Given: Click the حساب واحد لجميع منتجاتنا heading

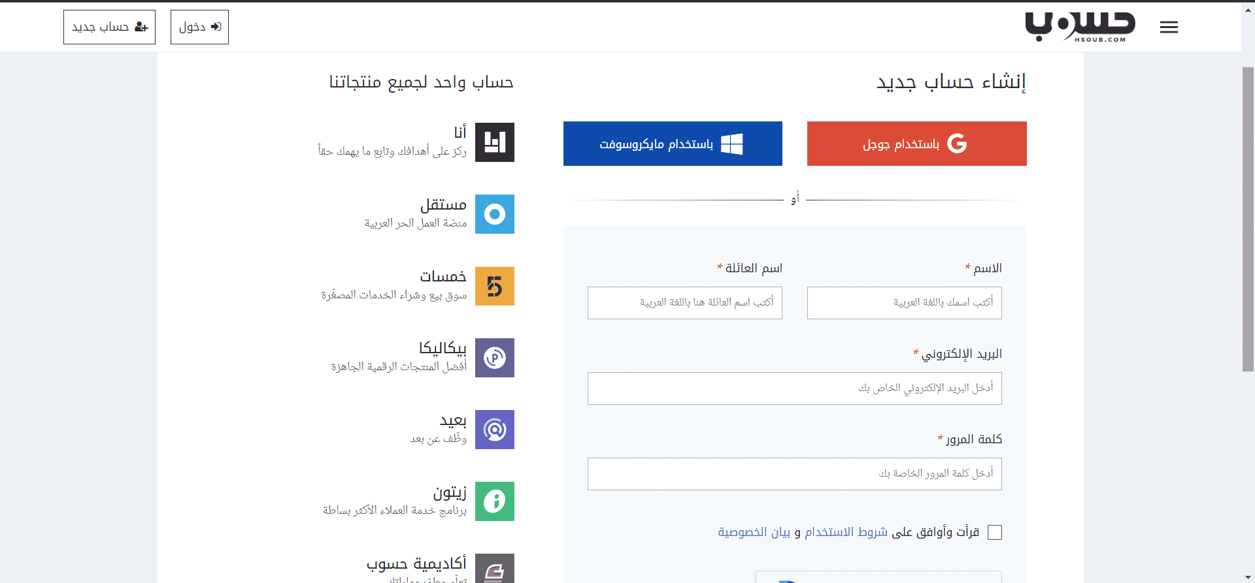Looking at the screenshot, I should click(422, 82).
